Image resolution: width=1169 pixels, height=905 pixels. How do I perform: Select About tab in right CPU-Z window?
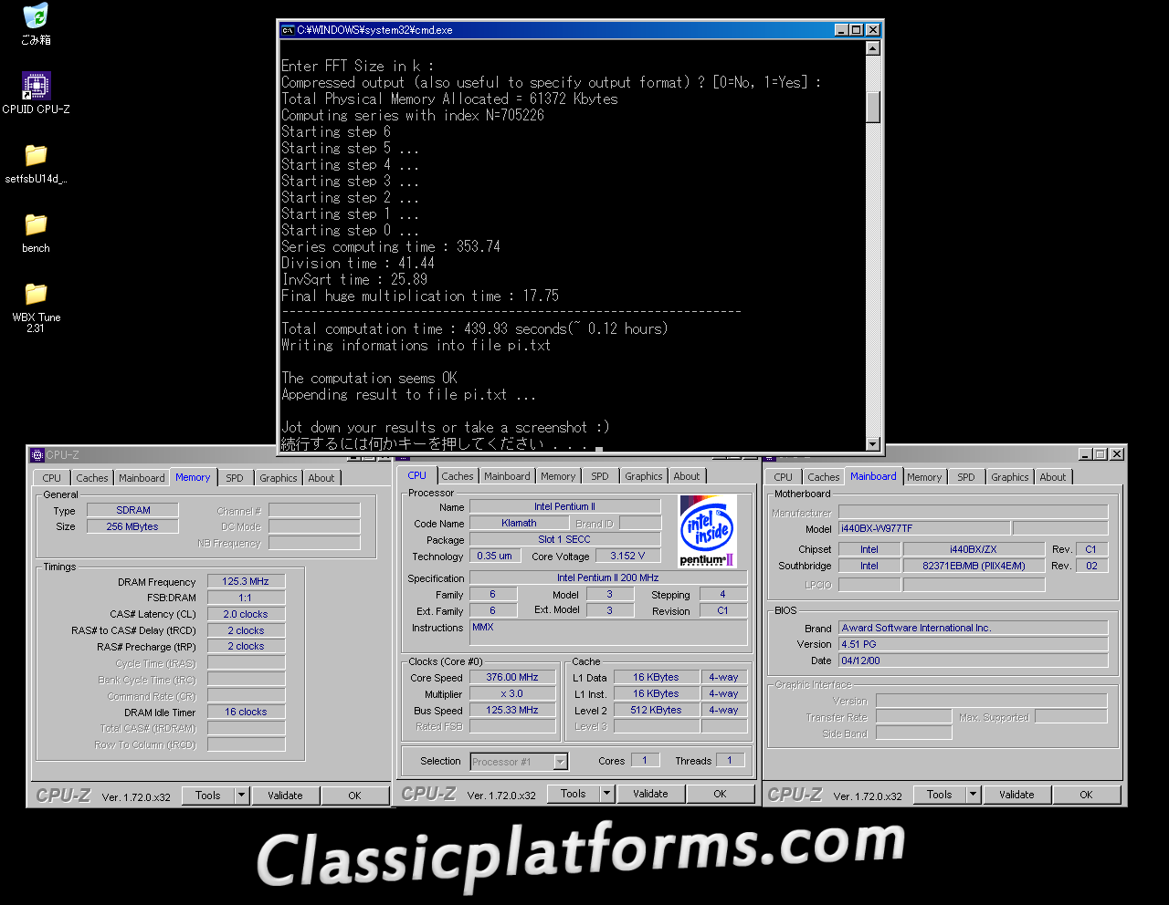coord(1053,477)
